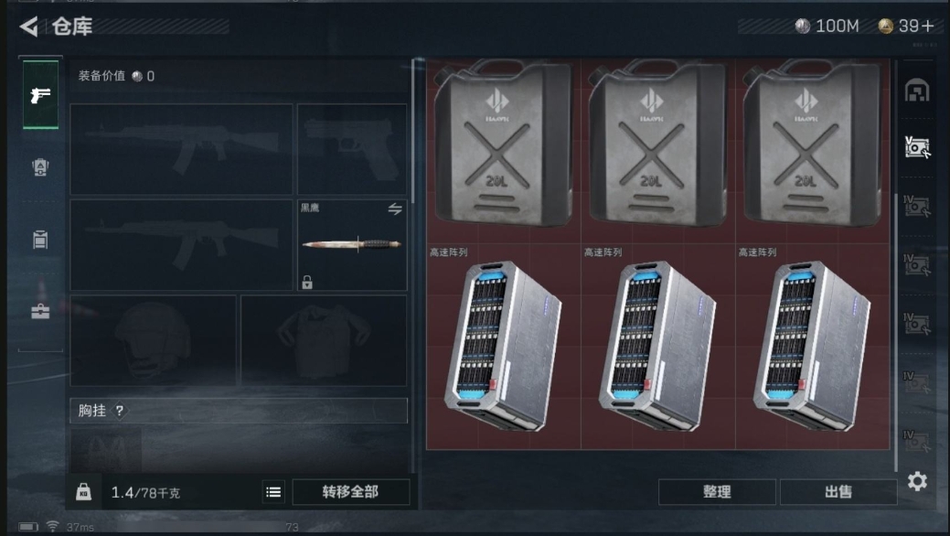Click the 转移全部 button
Viewport: 950px width, 536px height.
pos(351,492)
